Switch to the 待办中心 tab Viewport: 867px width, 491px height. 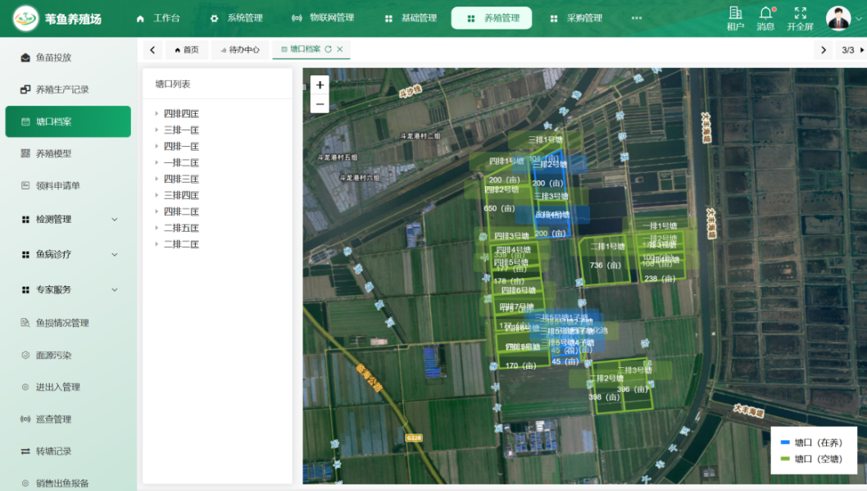(239, 50)
